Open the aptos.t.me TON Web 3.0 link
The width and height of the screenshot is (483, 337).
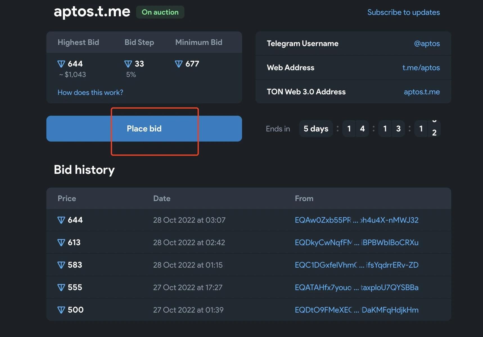tap(422, 92)
